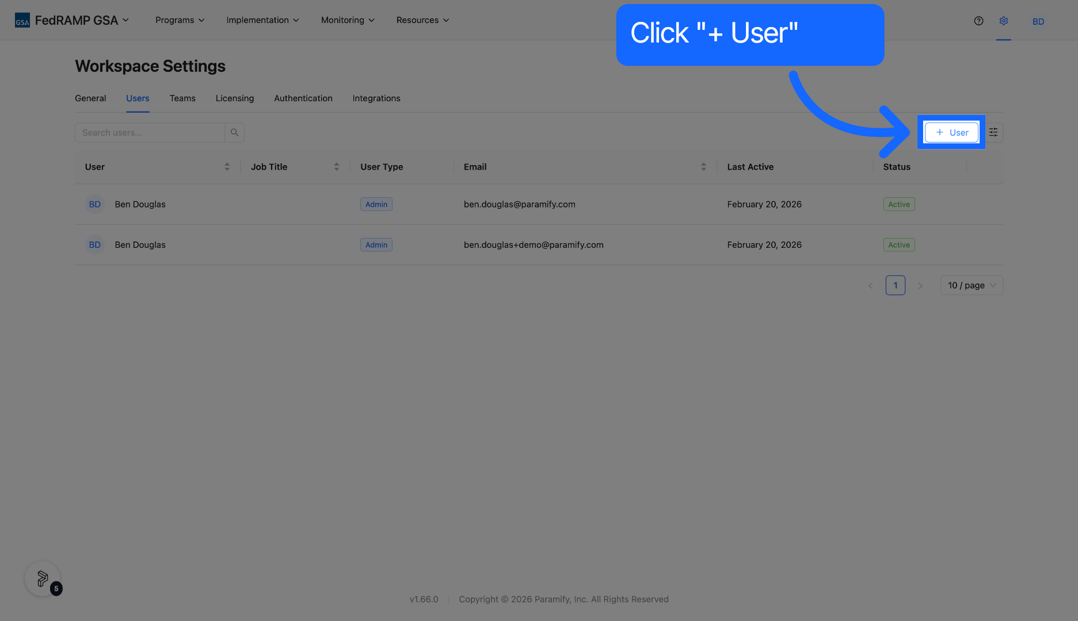Select the Users tab
This screenshot has height=621, width=1078.
point(138,98)
